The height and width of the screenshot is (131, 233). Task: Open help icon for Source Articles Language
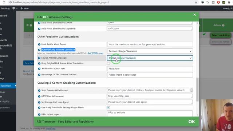[39, 58]
